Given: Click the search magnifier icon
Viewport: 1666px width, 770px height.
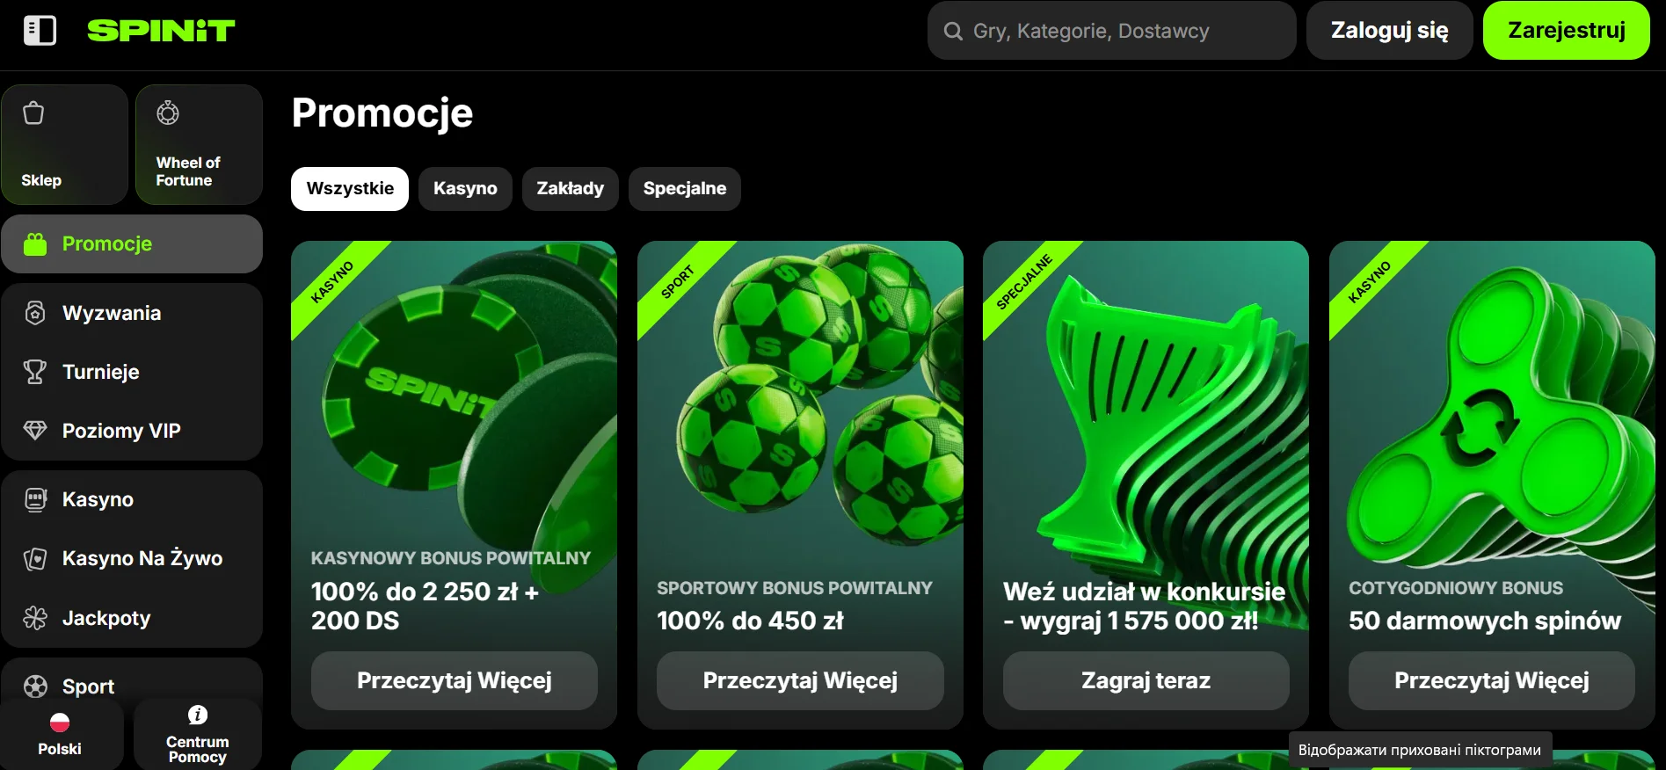Looking at the screenshot, I should tap(953, 32).
